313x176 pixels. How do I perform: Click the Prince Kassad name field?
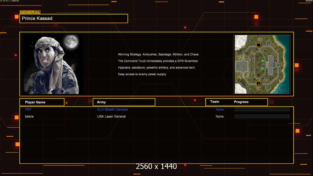tap(74, 18)
